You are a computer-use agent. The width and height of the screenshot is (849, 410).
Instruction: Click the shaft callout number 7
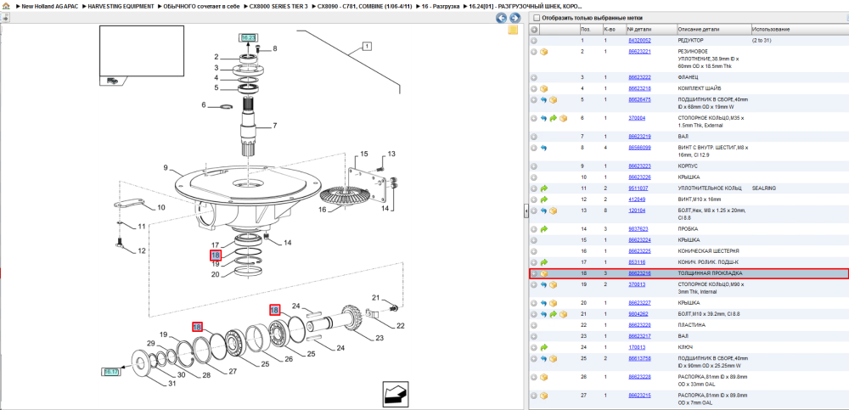tap(274, 126)
